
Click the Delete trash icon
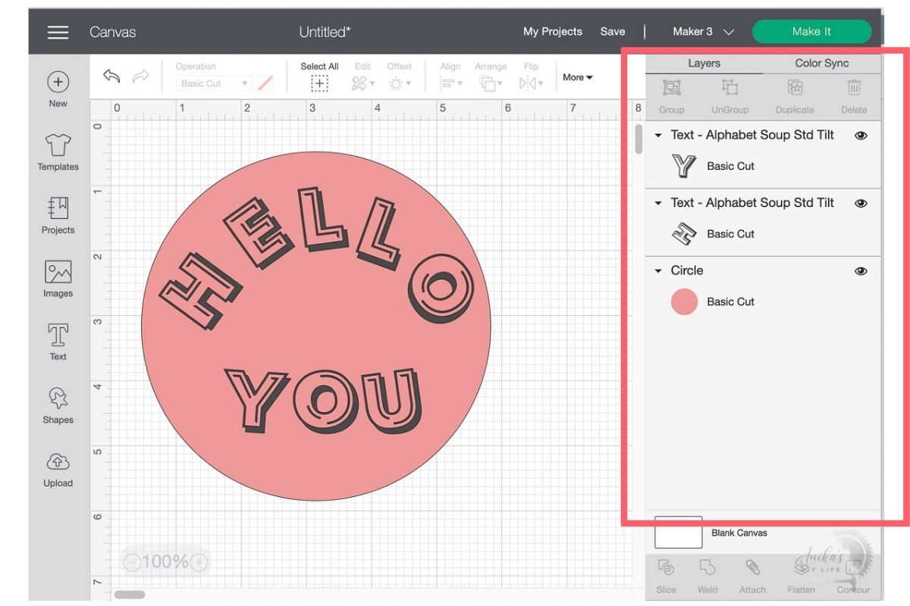pyautogui.click(x=854, y=88)
